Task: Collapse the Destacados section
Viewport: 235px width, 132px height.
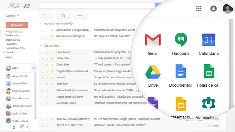Action: click(41, 45)
